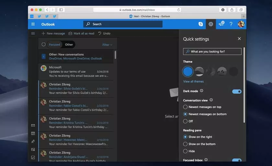Open the help question mark icon
This screenshot has height=166, width=272.
(x=231, y=24)
